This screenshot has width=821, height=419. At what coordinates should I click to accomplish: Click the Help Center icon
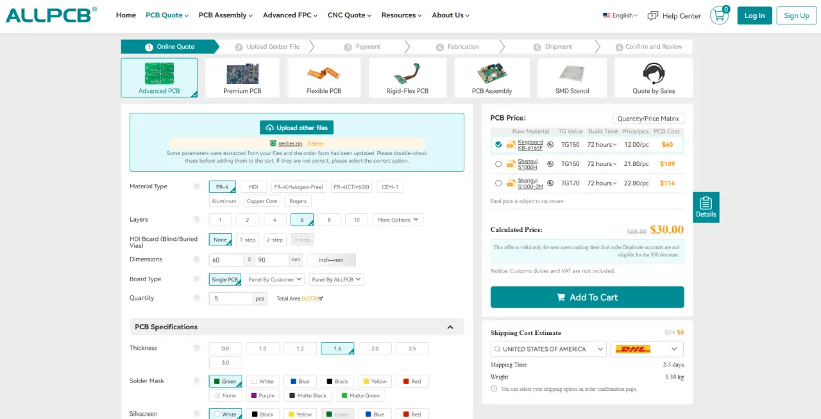(653, 15)
